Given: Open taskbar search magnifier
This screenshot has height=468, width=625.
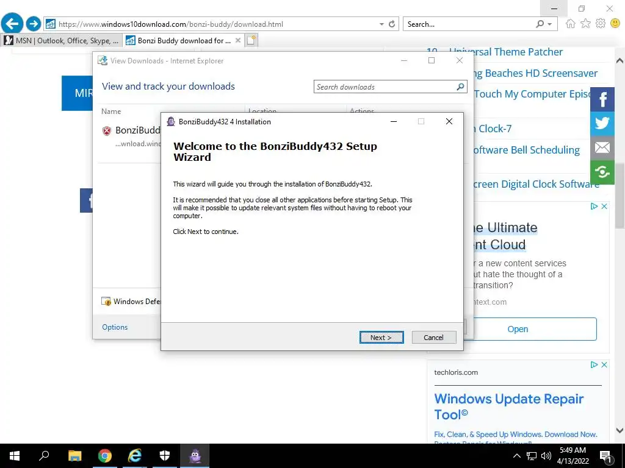Looking at the screenshot, I should (44, 456).
